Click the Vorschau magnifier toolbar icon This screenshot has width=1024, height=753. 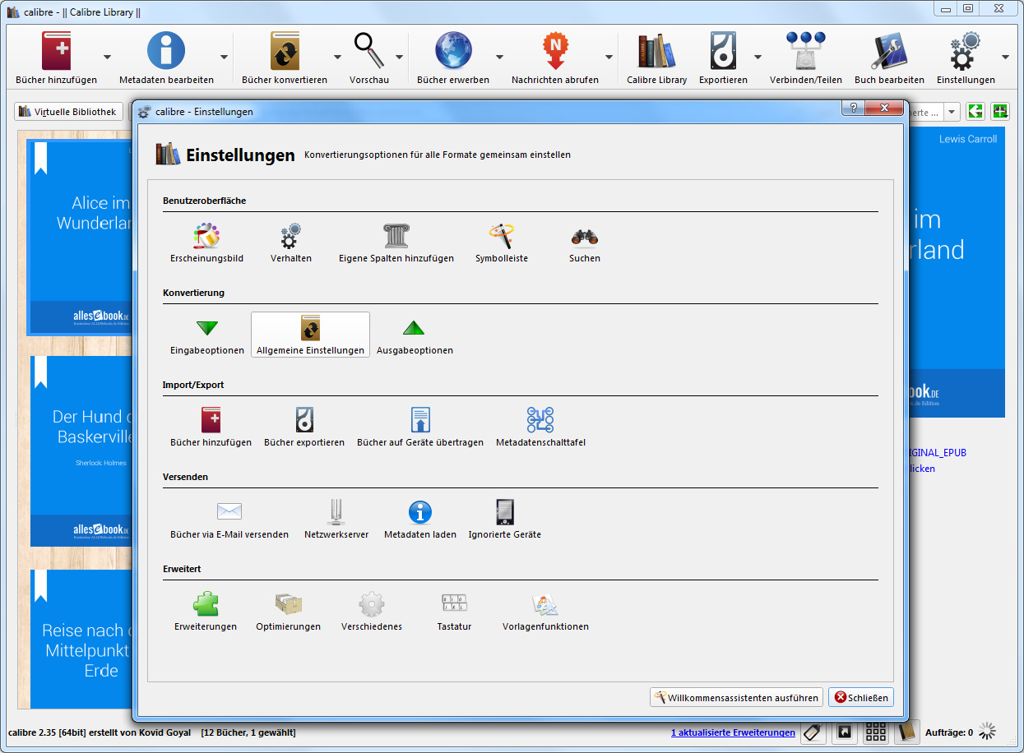pos(369,58)
